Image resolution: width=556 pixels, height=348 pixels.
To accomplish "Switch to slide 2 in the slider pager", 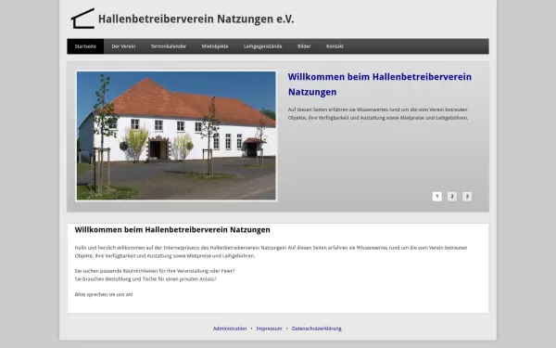I will (x=452, y=197).
